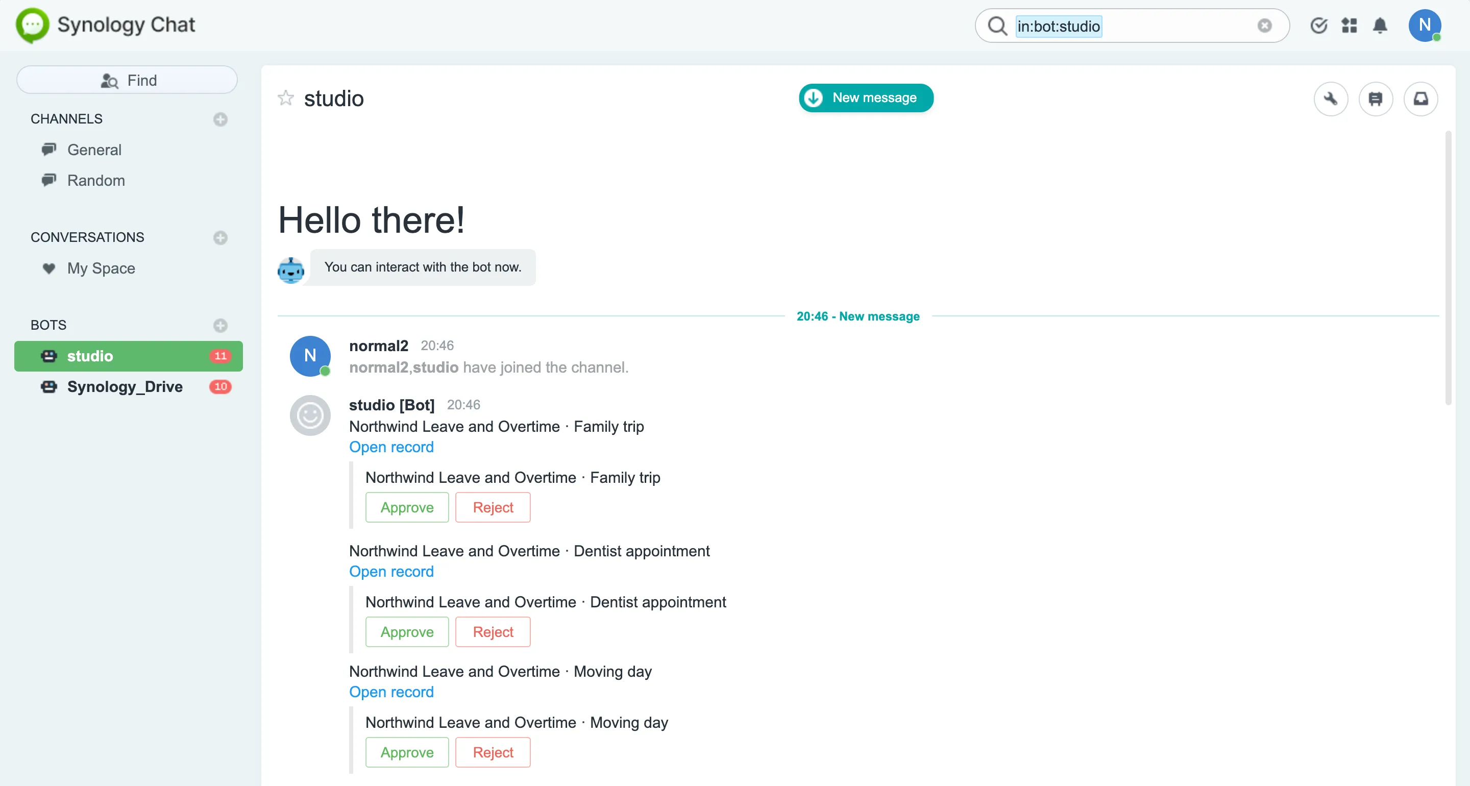
Task: Jump down via New message button
Action: pyautogui.click(x=866, y=98)
